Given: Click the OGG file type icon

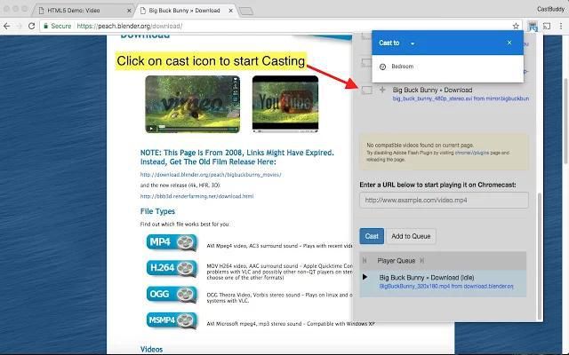Looking at the screenshot, I should tap(172, 294).
